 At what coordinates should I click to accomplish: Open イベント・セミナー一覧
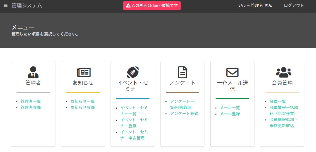(x=134, y=111)
